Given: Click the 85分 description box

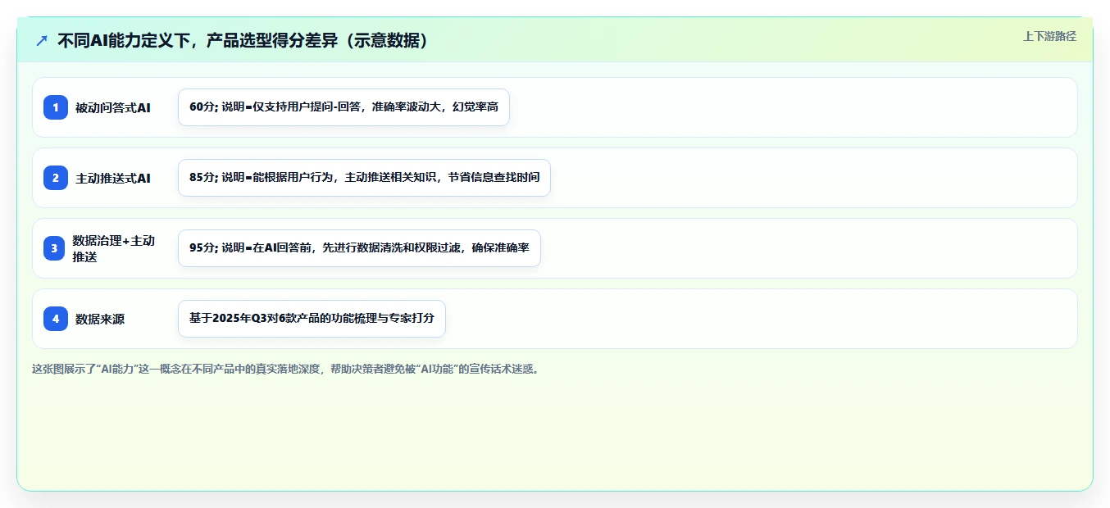Looking at the screenshot, I should click(x=364, y=178).
